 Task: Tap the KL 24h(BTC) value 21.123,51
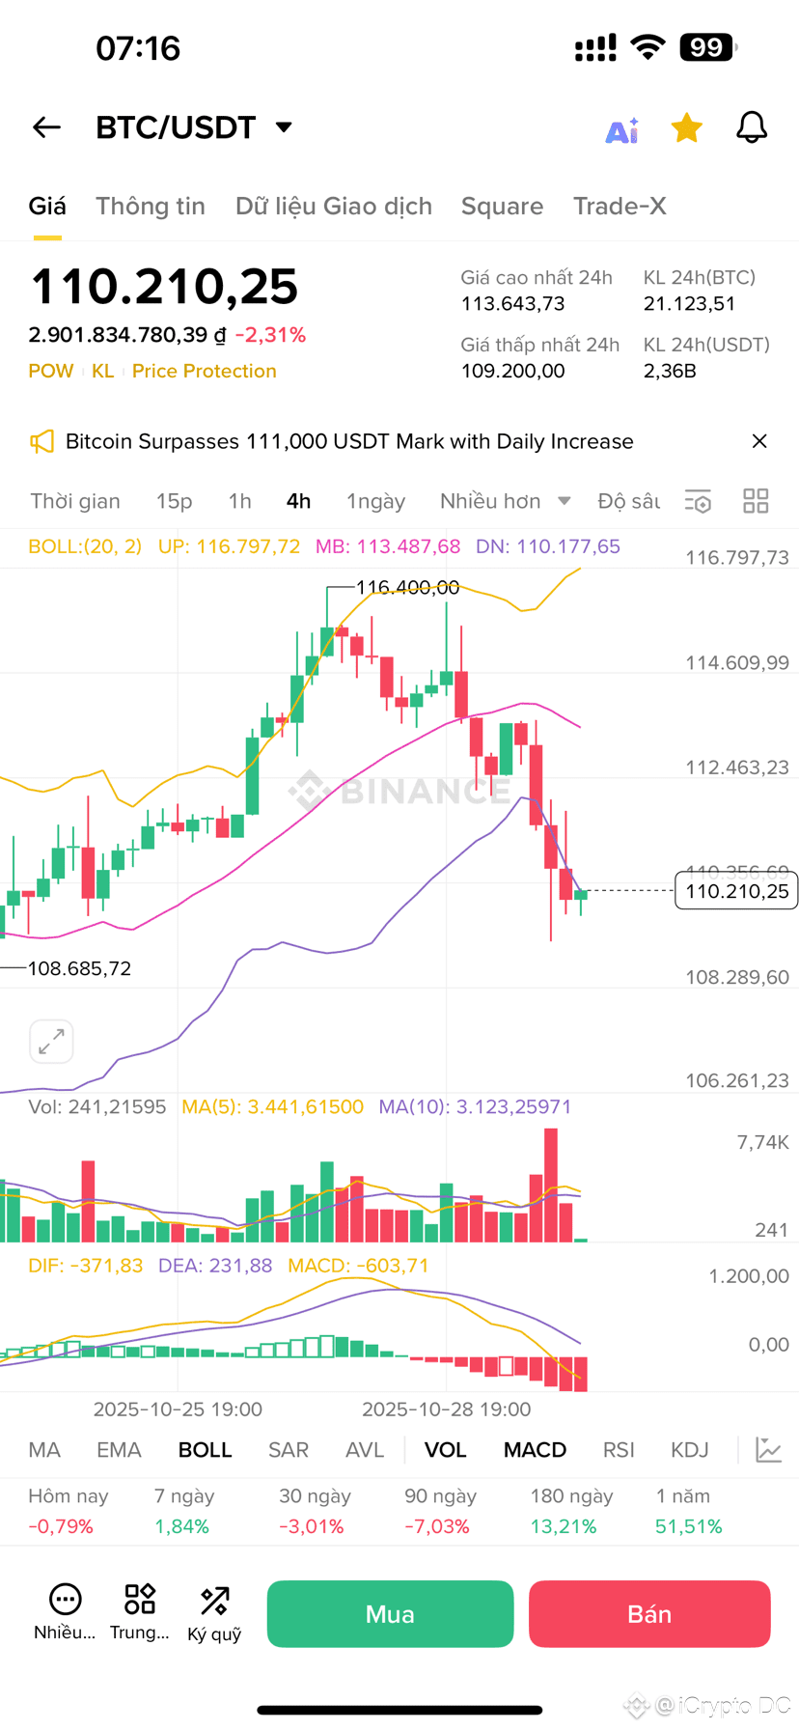click(689, 304)
